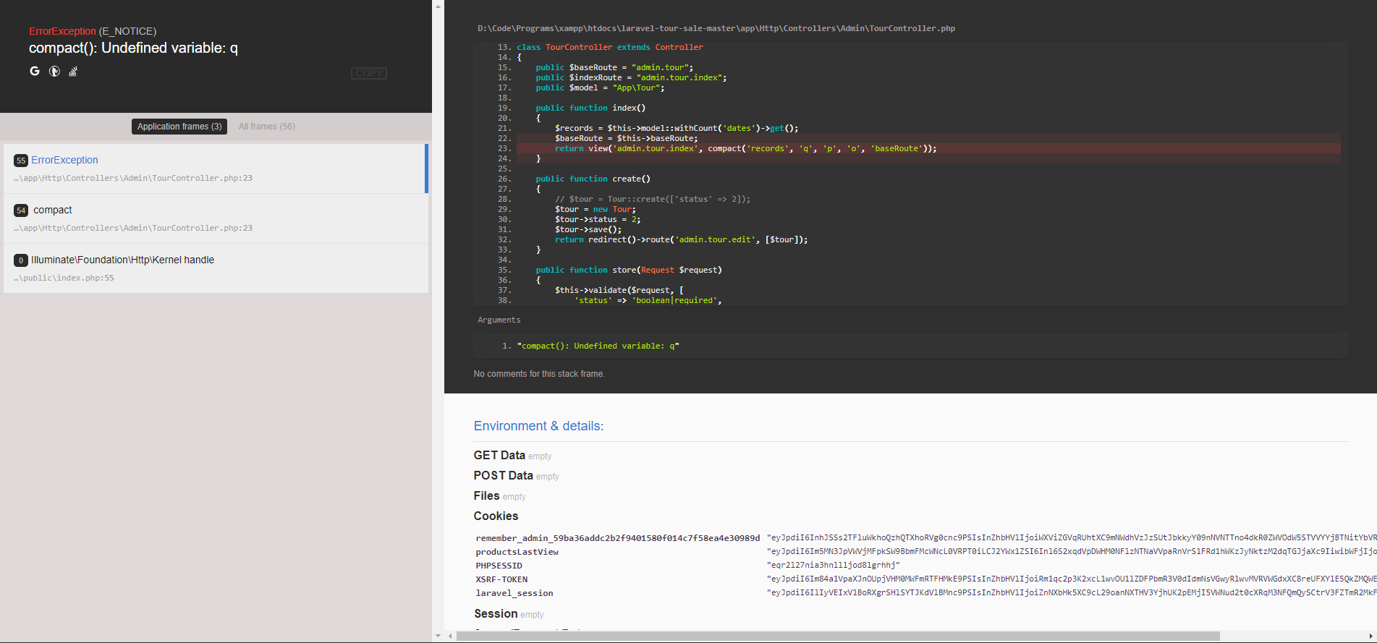Click the Session section label
This screenshot has width=1377, height=643.
[x=496, y=613]
